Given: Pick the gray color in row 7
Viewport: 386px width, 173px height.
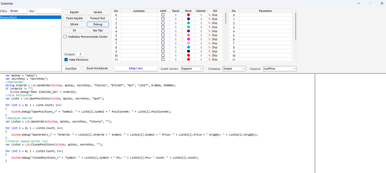Looking at the screenshot, I should (188, 43).
